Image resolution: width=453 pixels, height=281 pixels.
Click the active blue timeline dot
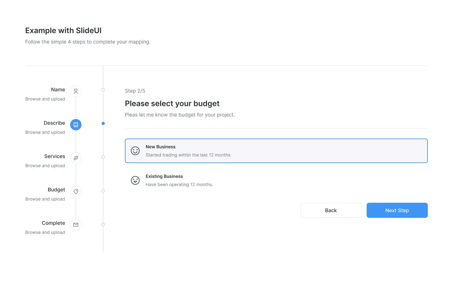tap(103, 123)
